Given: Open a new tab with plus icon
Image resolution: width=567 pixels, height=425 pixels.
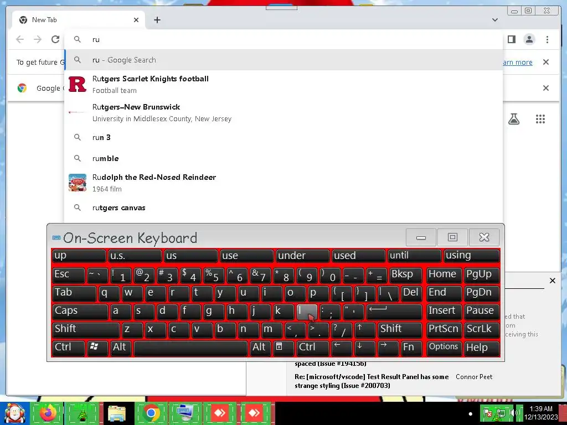Looking at the screenshot, I should click(157, 20).
